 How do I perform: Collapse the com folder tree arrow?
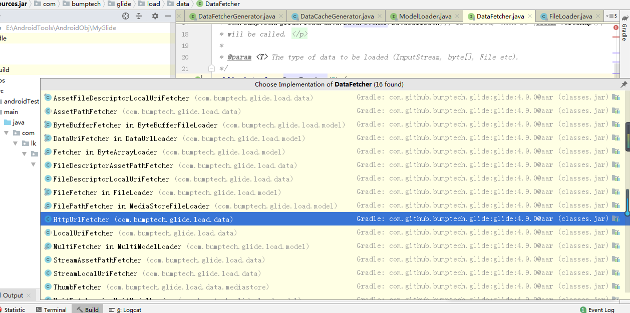6,133
